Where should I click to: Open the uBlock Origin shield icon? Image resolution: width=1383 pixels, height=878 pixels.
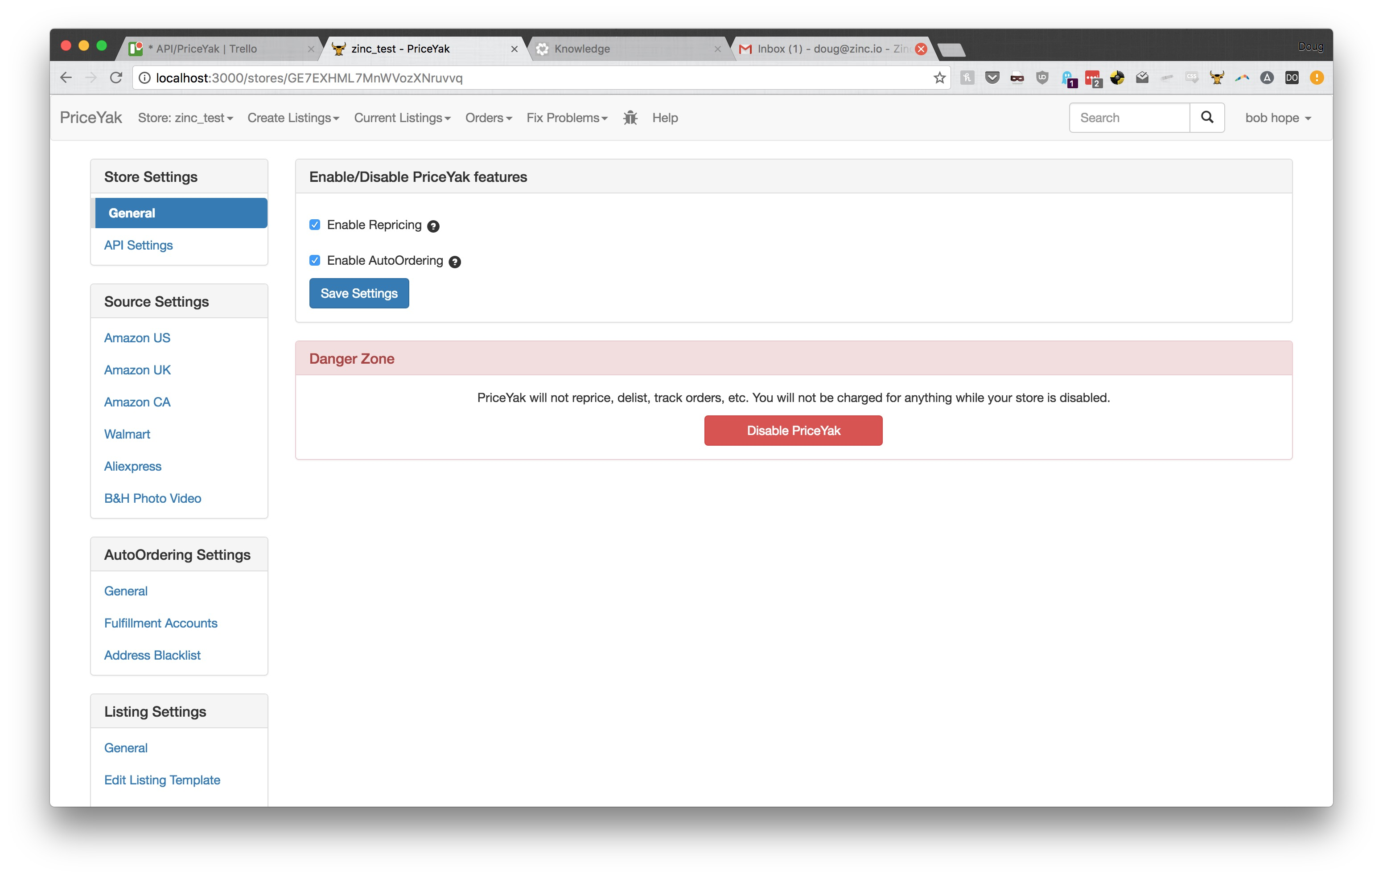[x=1042, y=78]
